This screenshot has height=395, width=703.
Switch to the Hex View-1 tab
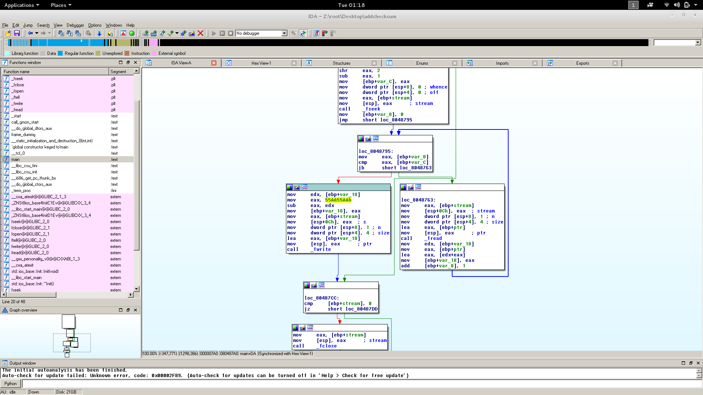tap(261, 63)
